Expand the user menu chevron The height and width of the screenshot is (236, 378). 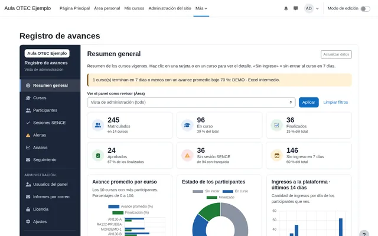[x=317, y=9]
